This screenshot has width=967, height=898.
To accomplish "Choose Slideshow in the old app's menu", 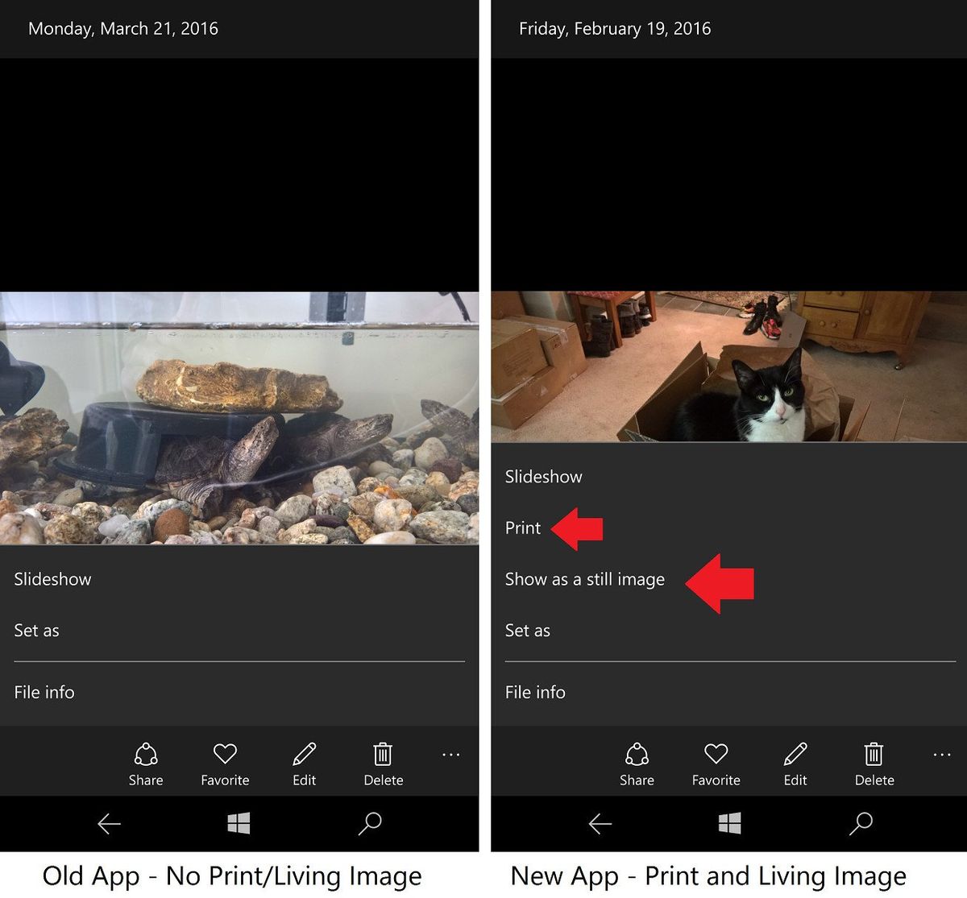I will click(52, 578).
